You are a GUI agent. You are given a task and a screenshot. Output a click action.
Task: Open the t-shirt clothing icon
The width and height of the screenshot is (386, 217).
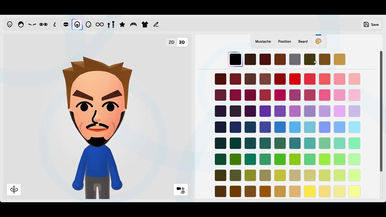point(145,25)
